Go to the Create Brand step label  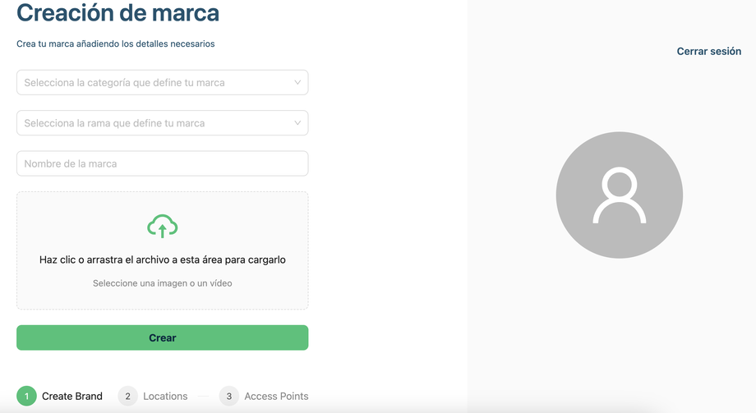(71, 396)
